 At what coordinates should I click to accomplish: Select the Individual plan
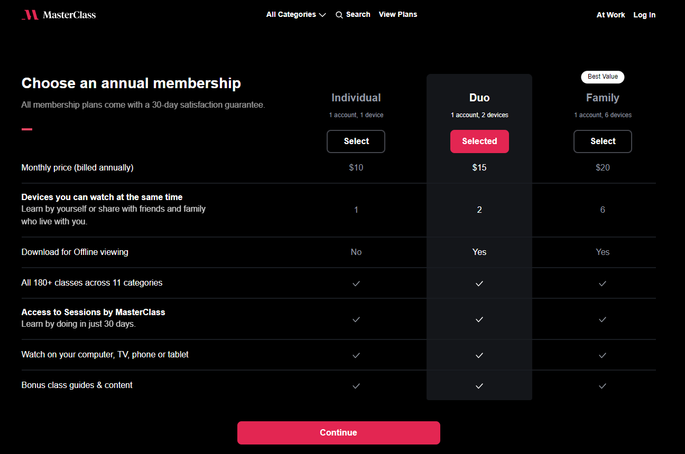tap(356, 141)
